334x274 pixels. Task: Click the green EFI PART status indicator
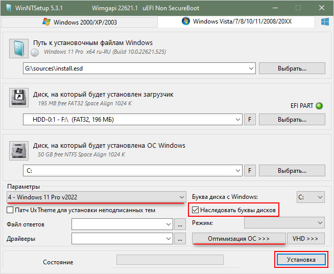319,106
